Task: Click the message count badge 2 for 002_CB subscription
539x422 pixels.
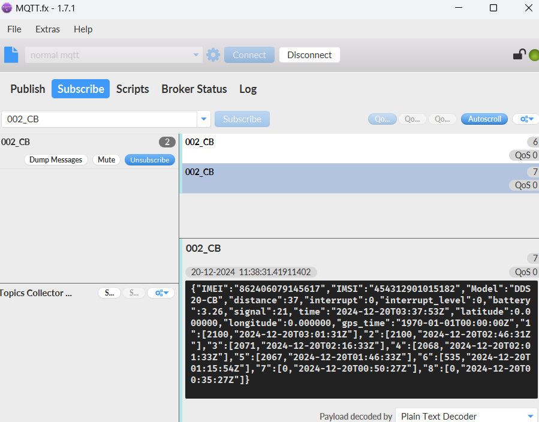Action: pos(167,142)
